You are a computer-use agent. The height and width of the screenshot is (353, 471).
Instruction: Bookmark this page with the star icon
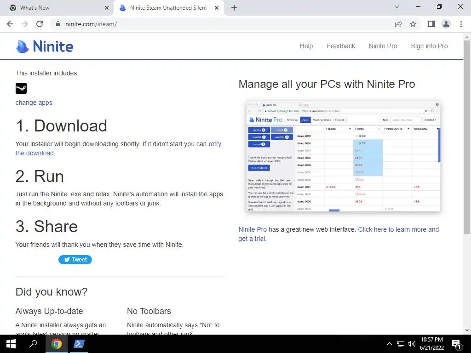(414, 24)
